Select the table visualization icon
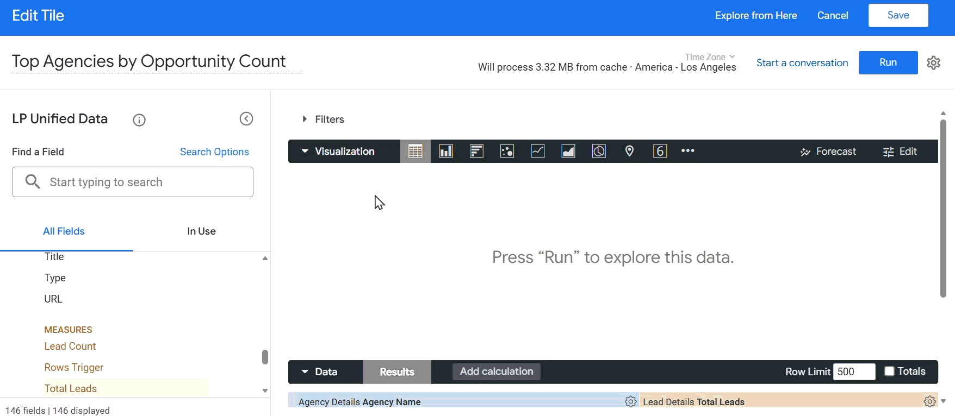The image size is (955, 416). (416, 152)
